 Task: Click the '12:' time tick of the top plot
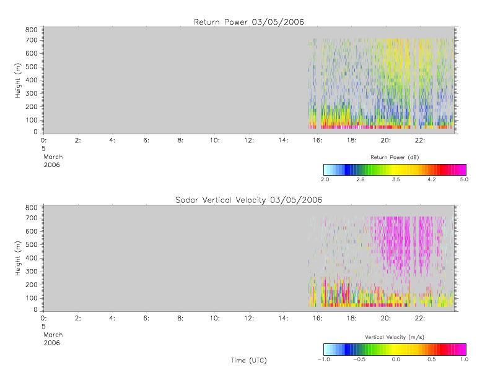click(x=249, y=140)
